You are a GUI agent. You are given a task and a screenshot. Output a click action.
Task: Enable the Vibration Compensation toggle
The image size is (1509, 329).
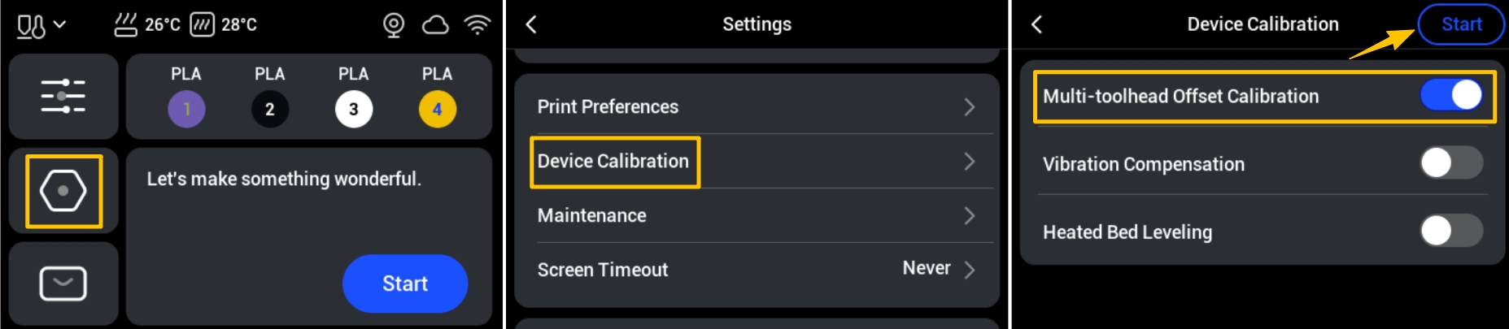point(1451,162)
